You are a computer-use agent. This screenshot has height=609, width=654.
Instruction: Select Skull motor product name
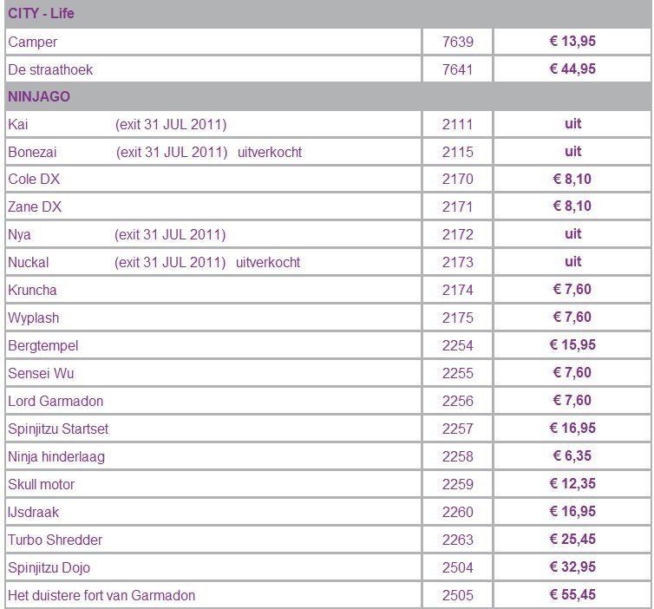tap(41, 484)
